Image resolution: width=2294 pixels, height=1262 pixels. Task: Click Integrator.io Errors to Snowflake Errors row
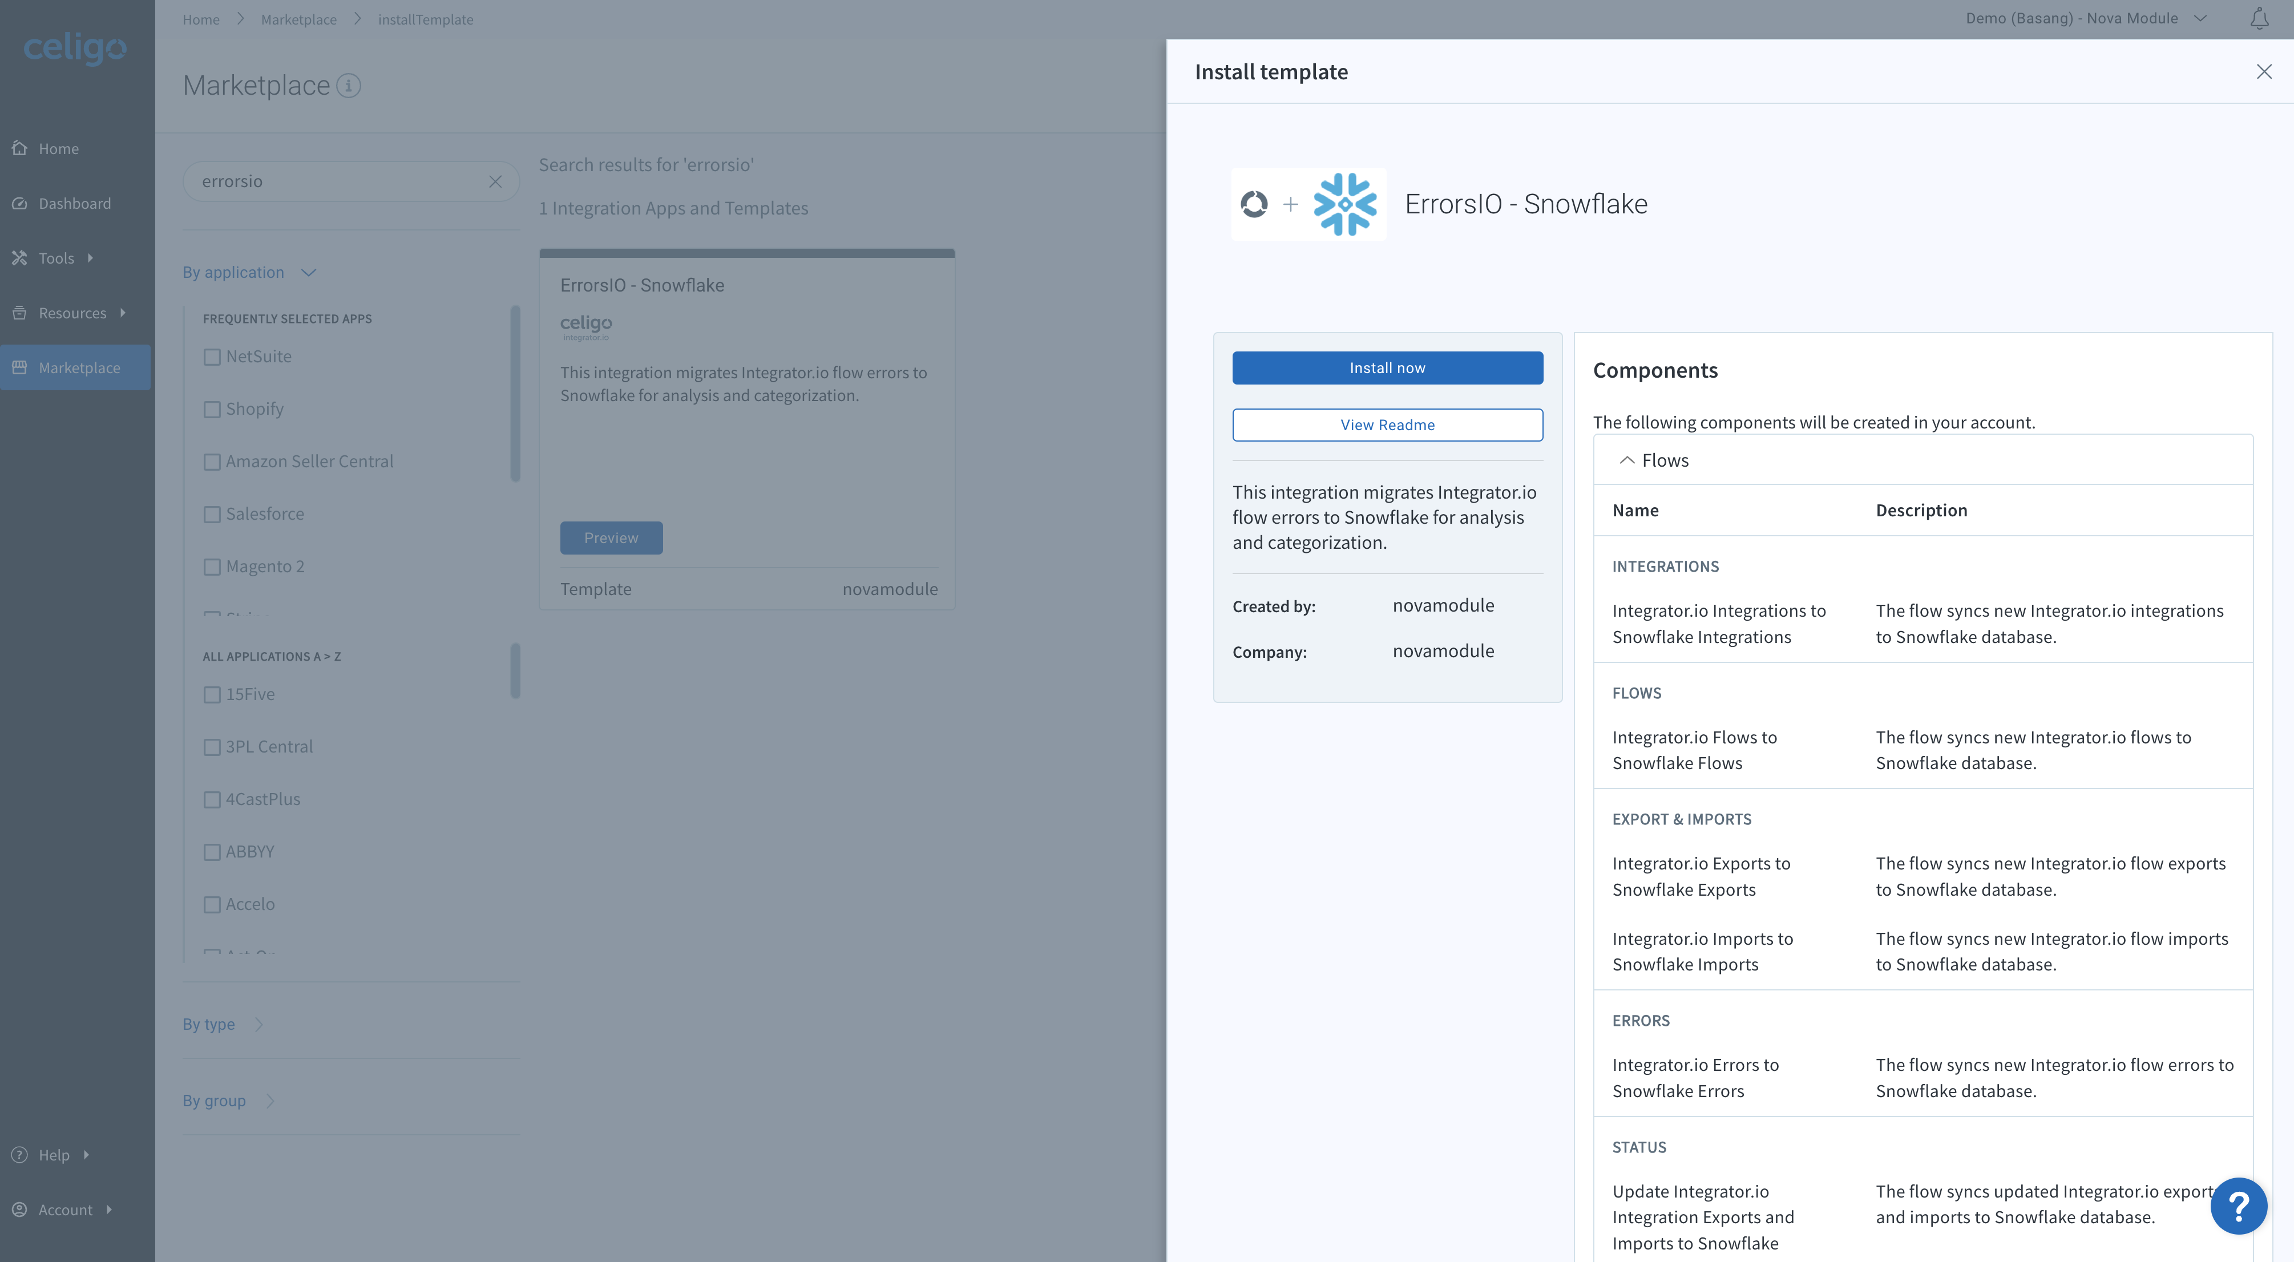point(1924,1078)
